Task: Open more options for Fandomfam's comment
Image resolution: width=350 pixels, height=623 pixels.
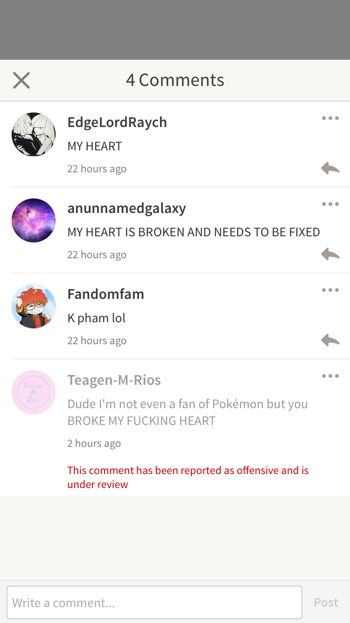Action: pyautogui.click(x=330, y=290)
